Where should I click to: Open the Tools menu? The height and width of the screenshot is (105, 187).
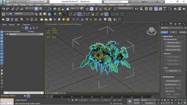point(15,5)
